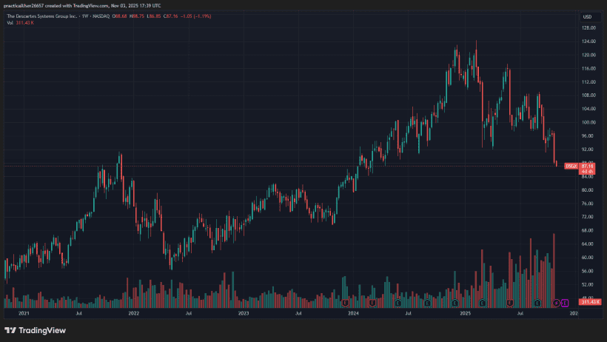
Task: Click the Vol indicator label
Action: 10,23
